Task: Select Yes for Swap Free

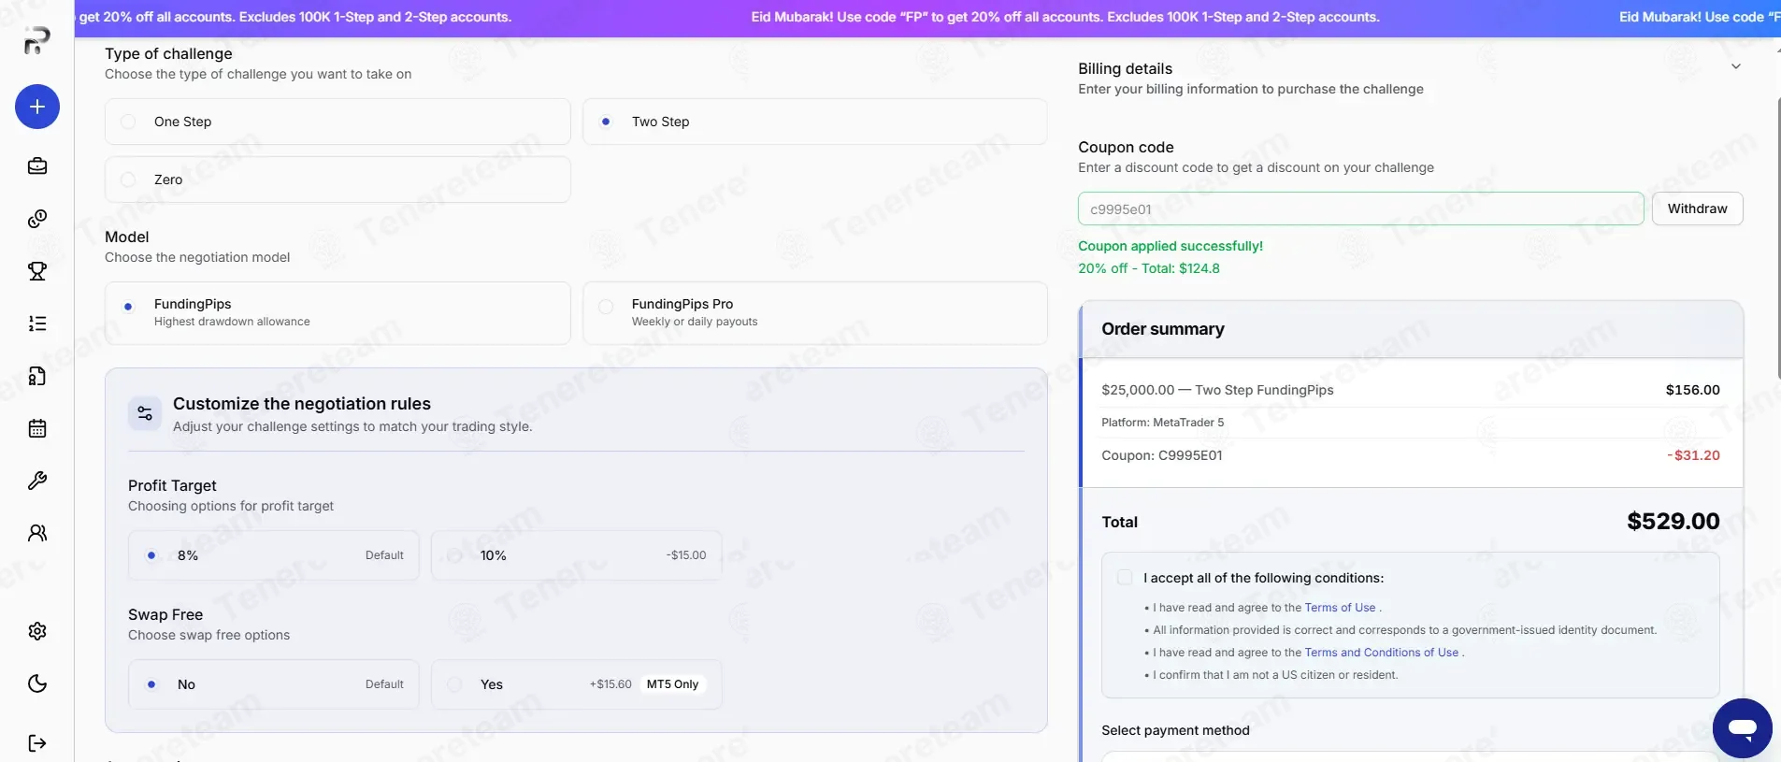Action: (576, 684)
